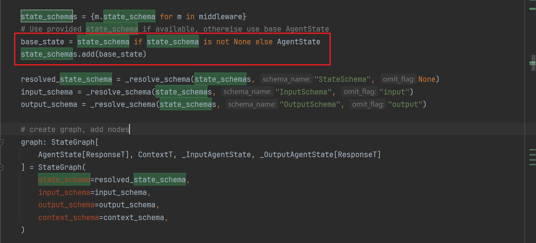
Task: Click '_InputAgentState' in the type parameters
Action: tap(216, 155)
